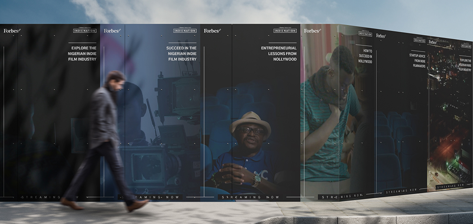
Task: Click the Indie Nation badge above How to Succeed
Action: pyautogui.click(x=365, y=34)
